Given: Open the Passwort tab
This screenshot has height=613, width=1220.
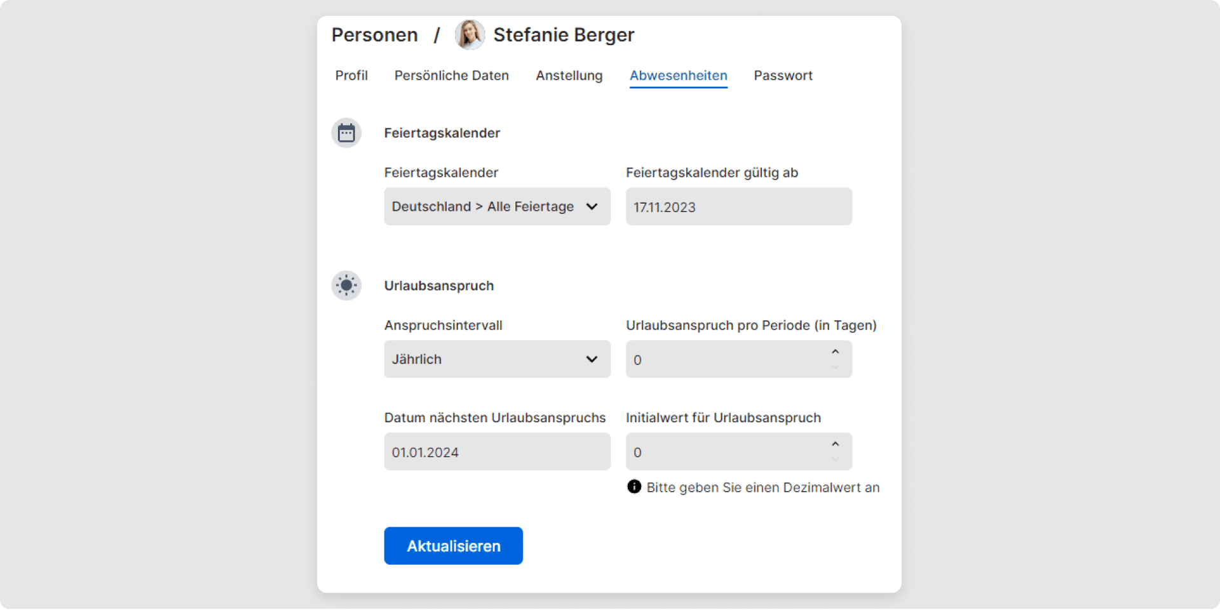Looking at the screenshot, I should click(x=783, y=75).
